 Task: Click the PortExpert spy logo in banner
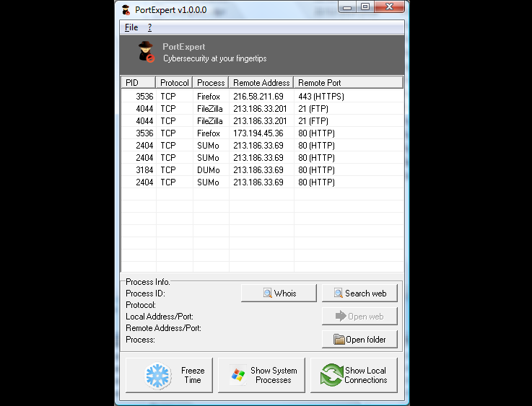(x=147, y=52)
